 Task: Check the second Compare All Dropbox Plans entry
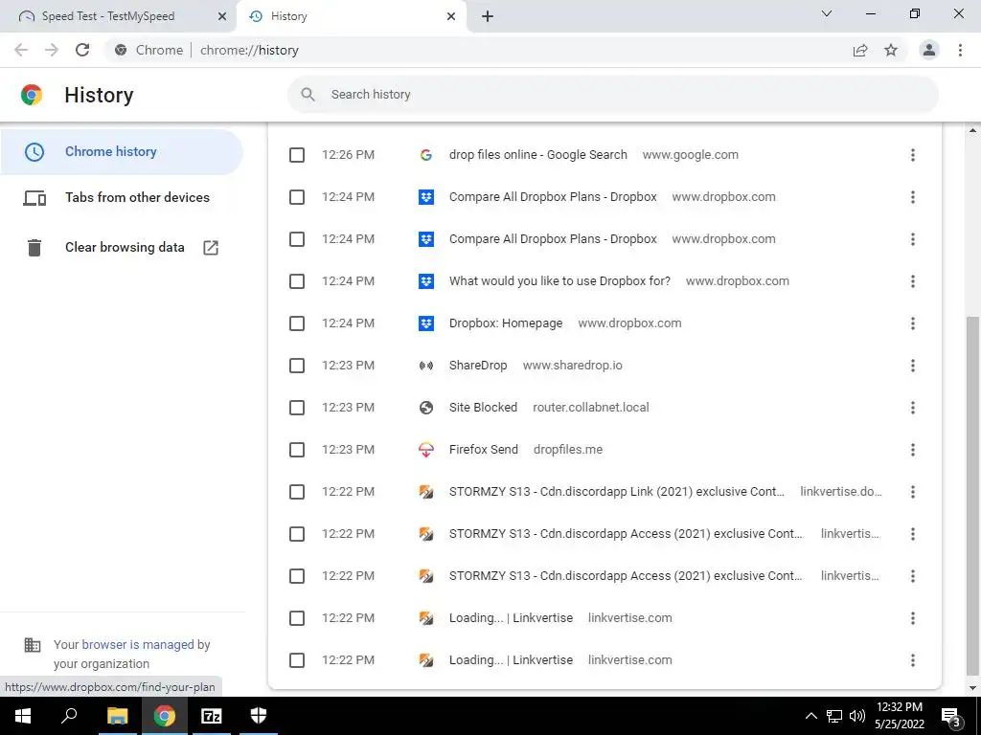pyautogui.click(x=297, y=239)
